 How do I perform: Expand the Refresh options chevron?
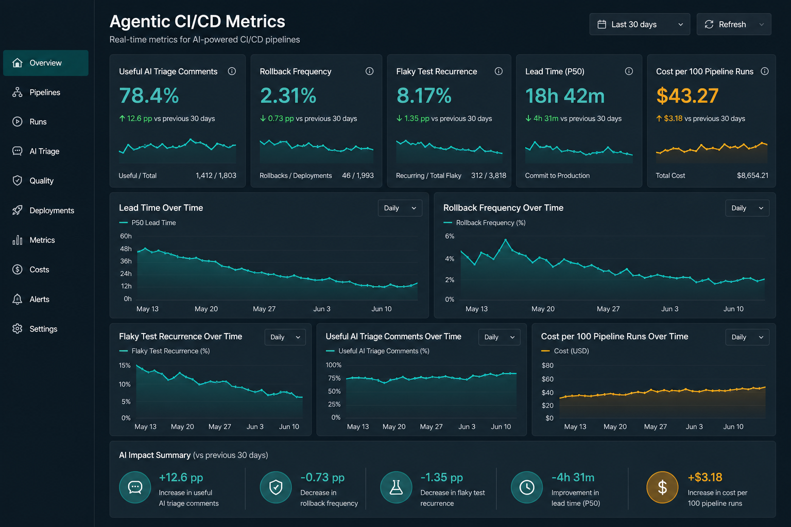pyautogui.click(x=762, y=24)
